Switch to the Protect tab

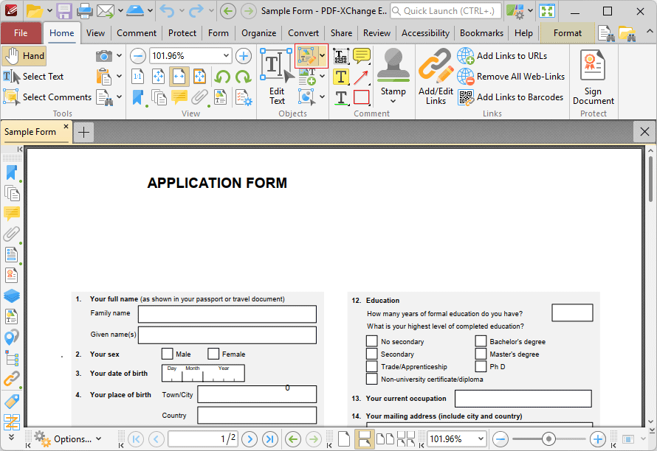tap(182, 33)
